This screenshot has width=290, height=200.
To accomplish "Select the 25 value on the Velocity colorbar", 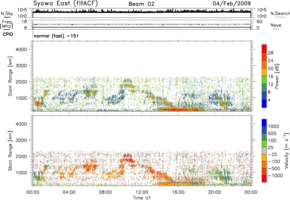I will 270,147.
